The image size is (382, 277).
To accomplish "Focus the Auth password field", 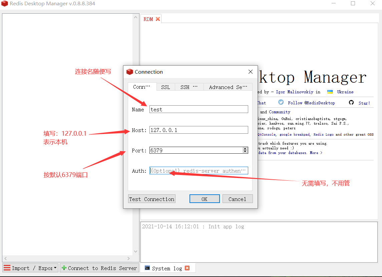I will point(199,171).
